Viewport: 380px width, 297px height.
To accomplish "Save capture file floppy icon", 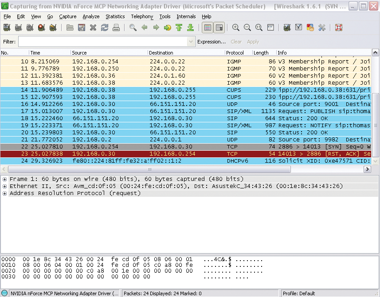I will point(82,27).
